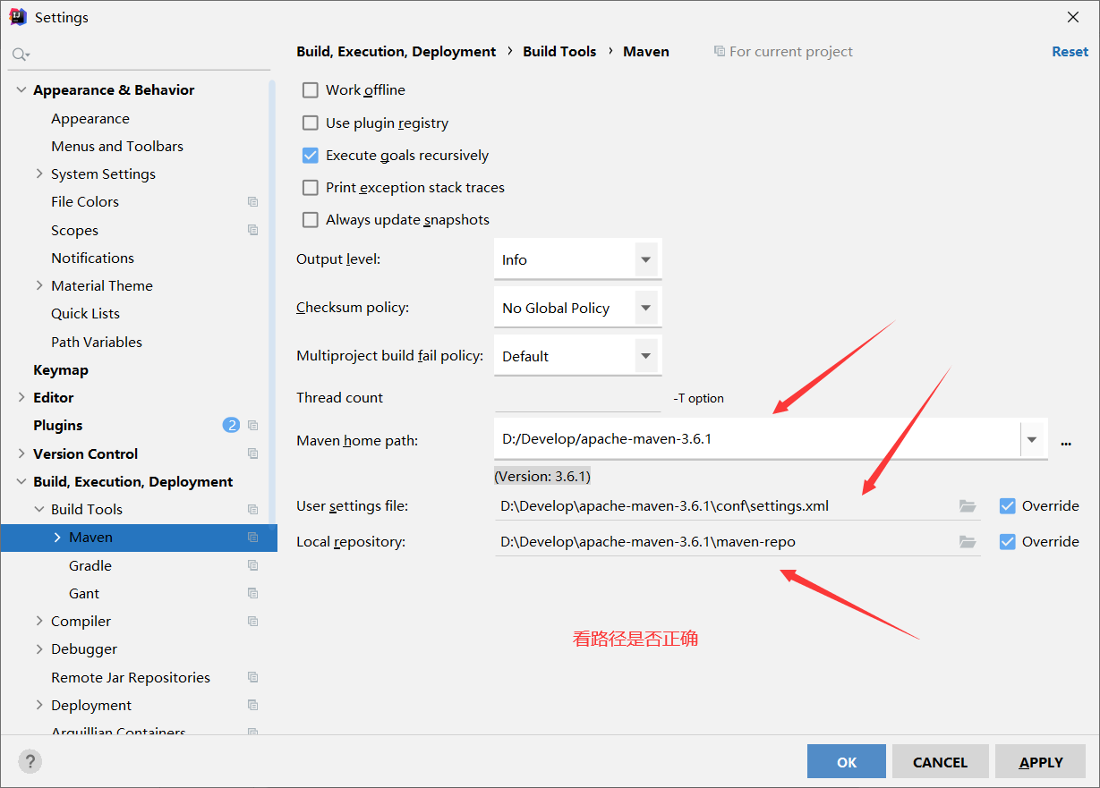Click project-level icon next to Version Control
Viewport: 1100px width, 788px height.
click(253, 453)
